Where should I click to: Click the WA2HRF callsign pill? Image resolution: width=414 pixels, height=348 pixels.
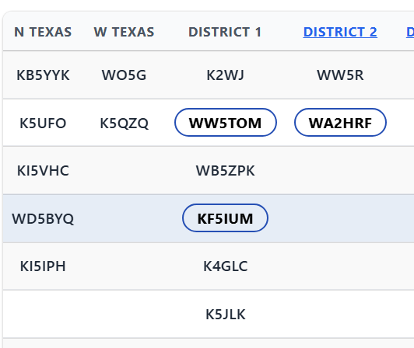[x=340, y=123]
